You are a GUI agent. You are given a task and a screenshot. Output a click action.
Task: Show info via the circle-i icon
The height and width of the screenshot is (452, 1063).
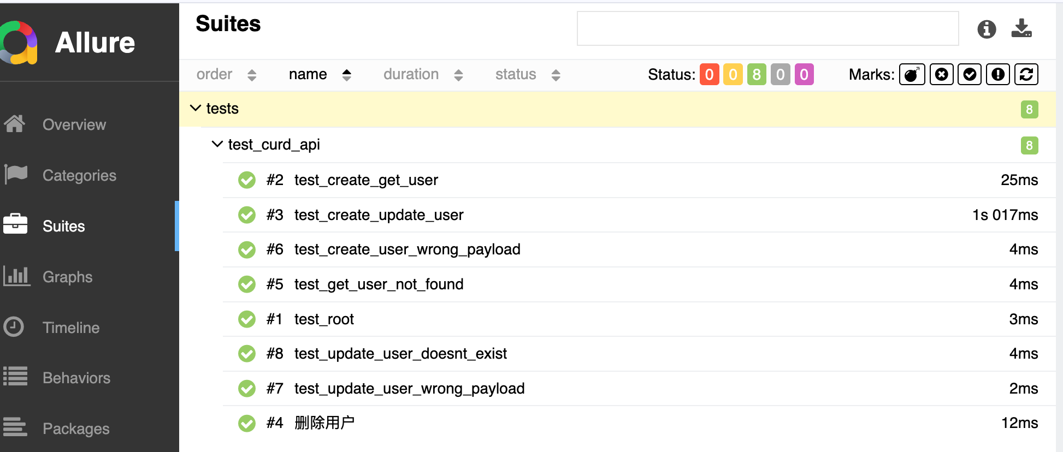(x=987, y=29)
